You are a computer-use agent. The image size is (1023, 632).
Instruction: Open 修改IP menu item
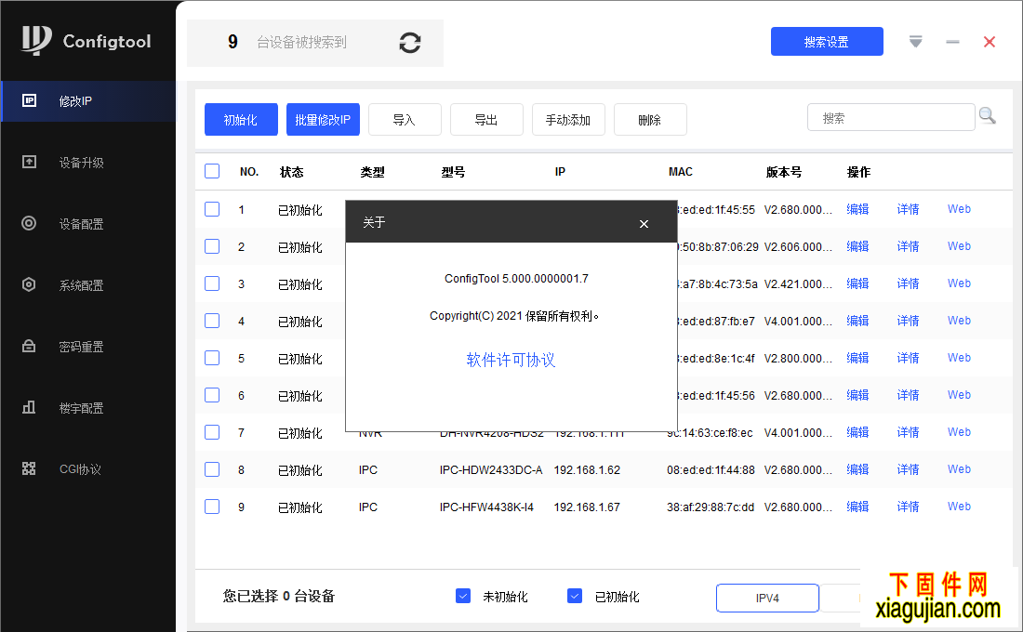(88, 101)
